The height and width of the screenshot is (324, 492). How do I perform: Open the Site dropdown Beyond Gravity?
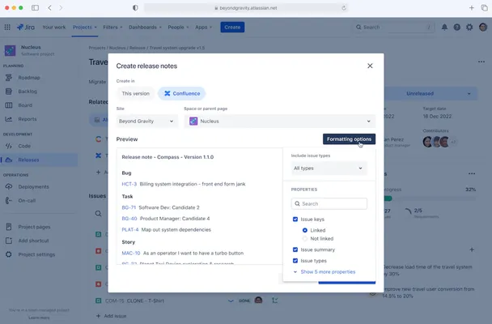pos(146,122)
